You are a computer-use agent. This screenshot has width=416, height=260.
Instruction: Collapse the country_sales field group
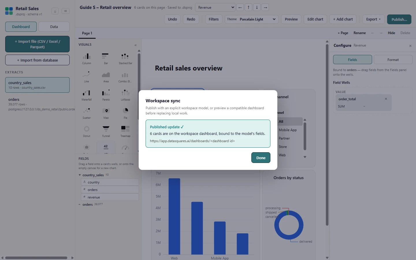click(80, 175)
